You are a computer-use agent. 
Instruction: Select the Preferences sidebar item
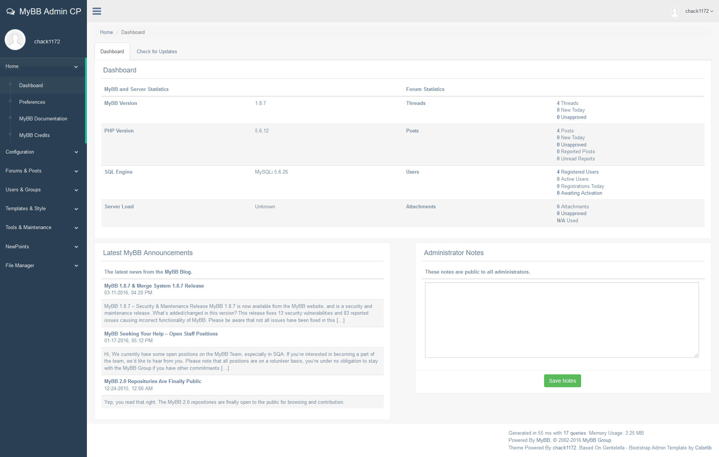32,102
